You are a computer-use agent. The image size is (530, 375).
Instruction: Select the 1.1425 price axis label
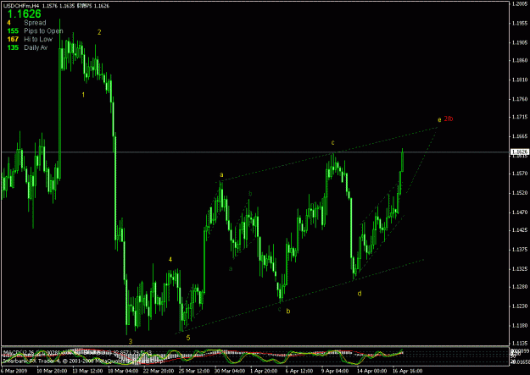click(520, 230)
